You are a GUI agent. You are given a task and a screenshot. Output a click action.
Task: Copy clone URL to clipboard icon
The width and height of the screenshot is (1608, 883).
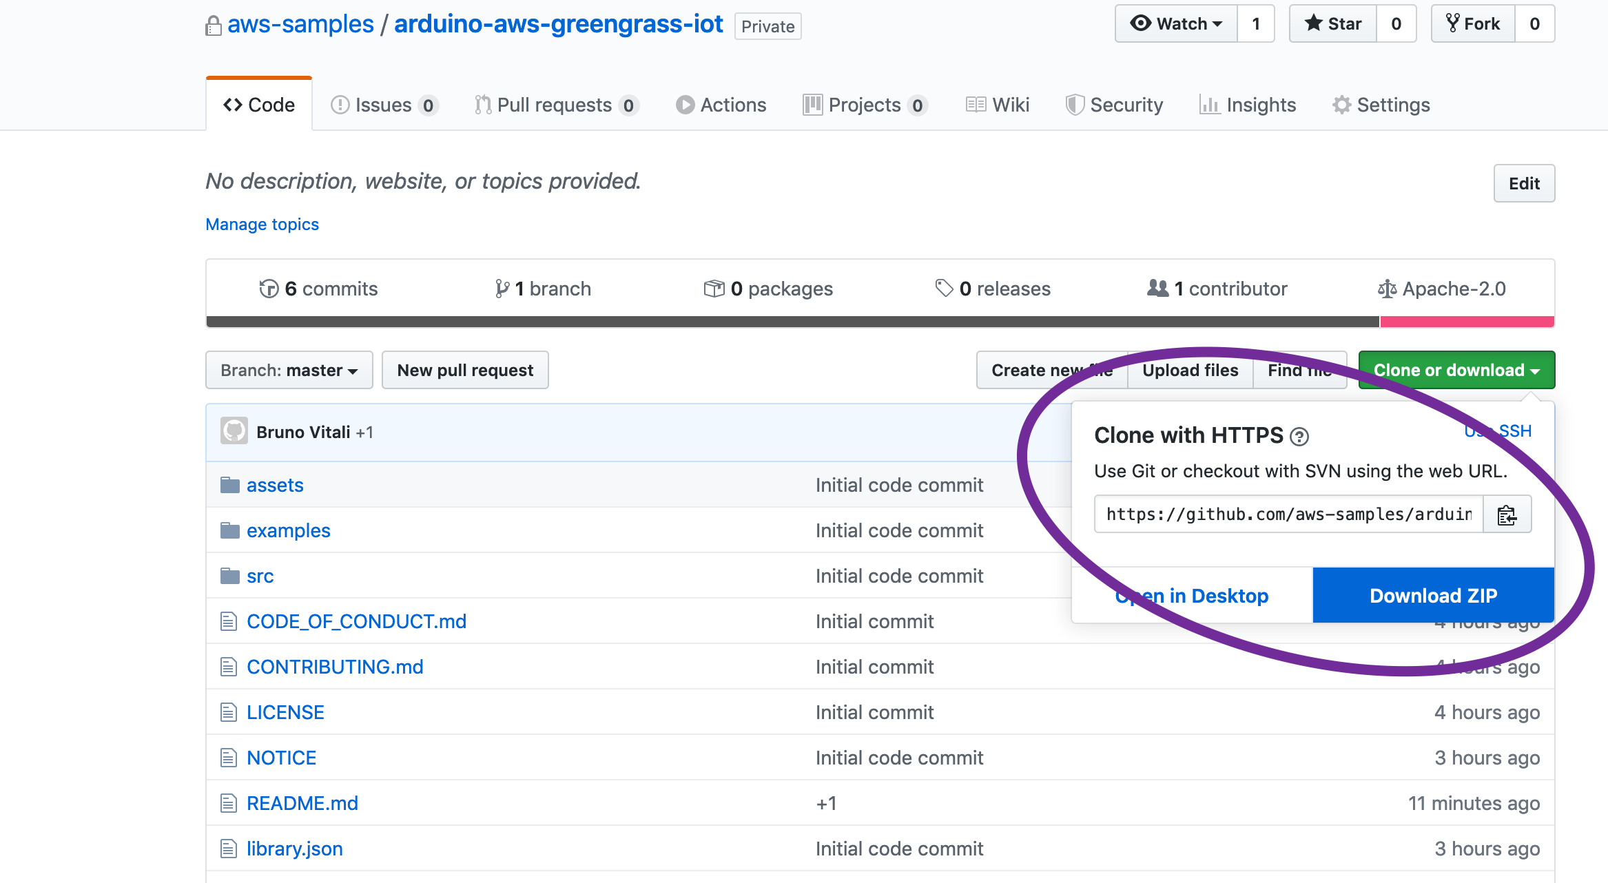point(1507,515)
